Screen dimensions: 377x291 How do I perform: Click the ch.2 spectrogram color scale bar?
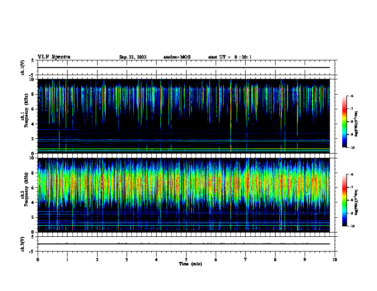[344, 200]
